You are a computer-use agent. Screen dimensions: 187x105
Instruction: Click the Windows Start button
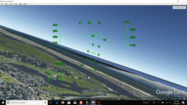coord(3,102)
